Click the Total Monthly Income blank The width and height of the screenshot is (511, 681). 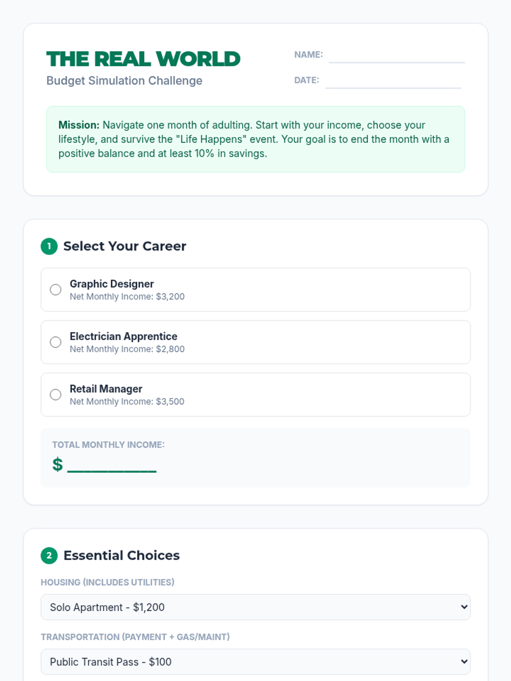coord(112,465)
